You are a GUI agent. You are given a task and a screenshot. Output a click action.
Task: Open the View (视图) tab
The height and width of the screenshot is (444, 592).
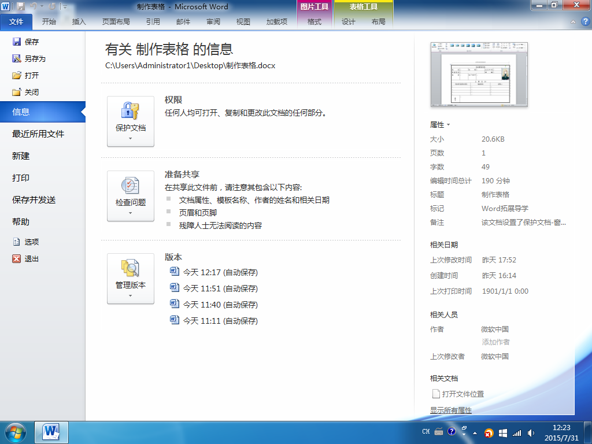[243, 22]
